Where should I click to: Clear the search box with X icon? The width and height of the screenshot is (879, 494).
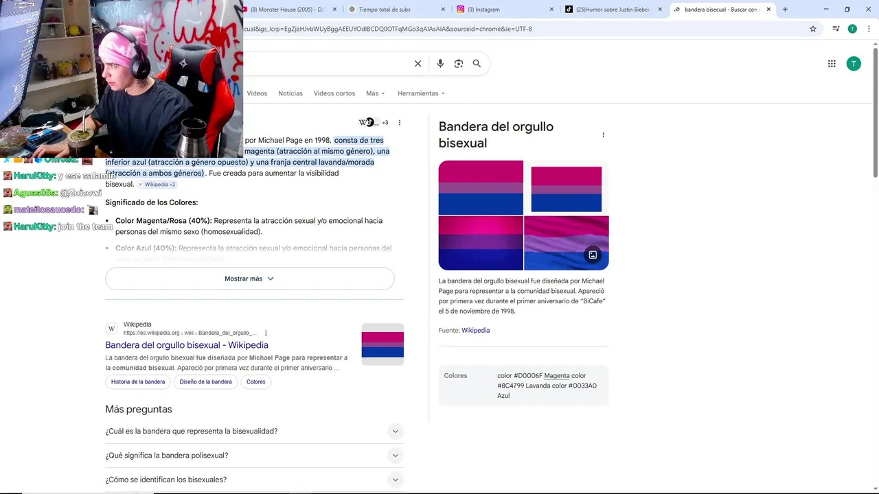[418, 64]
